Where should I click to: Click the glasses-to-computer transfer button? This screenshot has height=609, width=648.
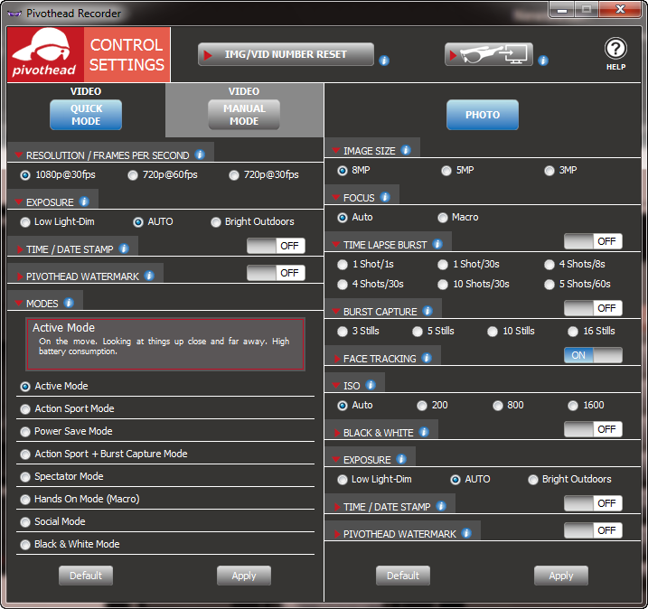point(488,54)
